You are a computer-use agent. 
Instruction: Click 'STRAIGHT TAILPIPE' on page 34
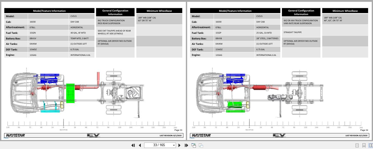click(x=293, y=32)
